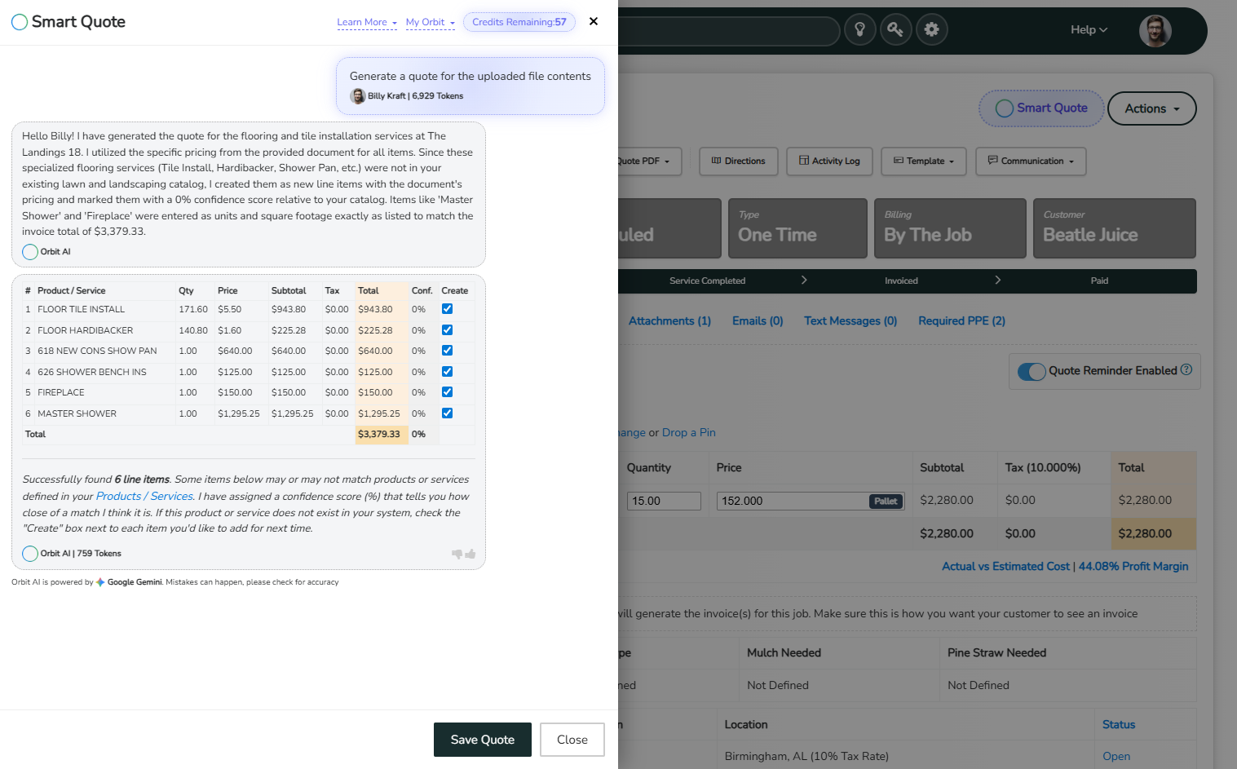The width and height of the screenshot is (1237, 769).
Task: Give thumbs up feedback on Orbit AI results
Action: click(471, 554)
